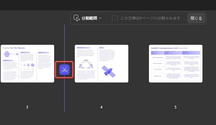The image size is (216, 125).
Task: Select page 5 thumbnail Satellite Communications table
Action: click(176, 63)
